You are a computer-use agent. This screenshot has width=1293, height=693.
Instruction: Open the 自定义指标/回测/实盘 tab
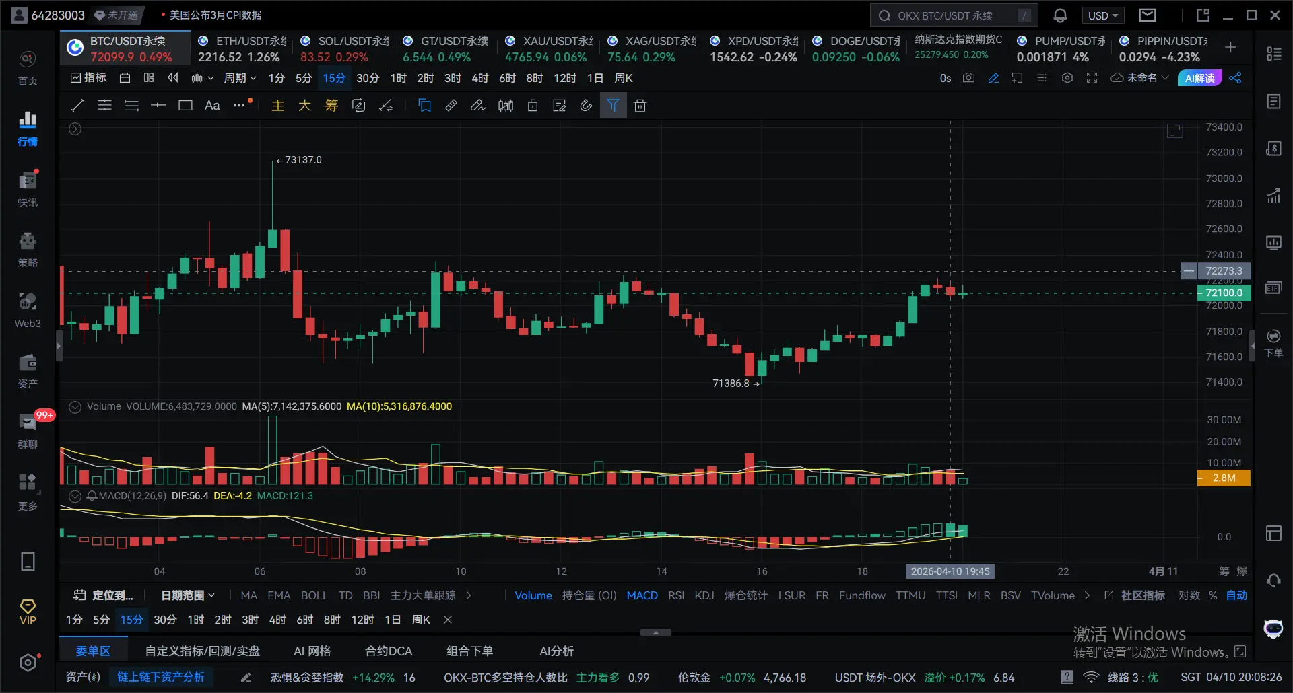pyautogui.click(x=203, y=651)
